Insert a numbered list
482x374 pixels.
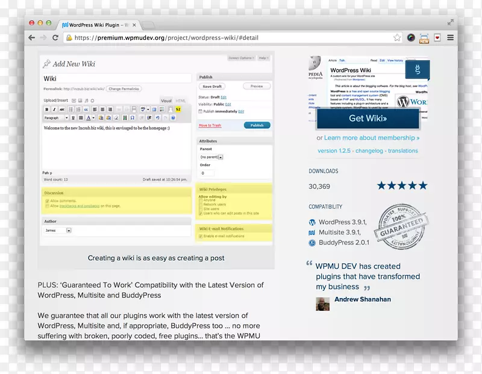click(x=78, y=110)
